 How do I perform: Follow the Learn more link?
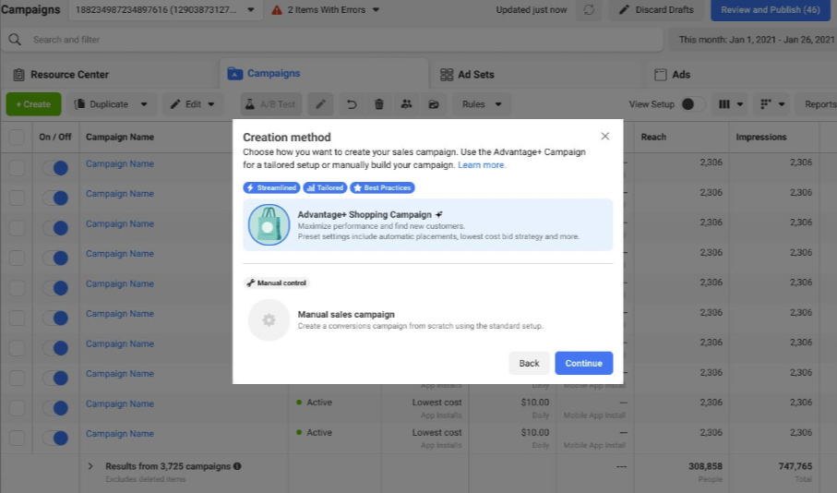click(x=482, y=165)
